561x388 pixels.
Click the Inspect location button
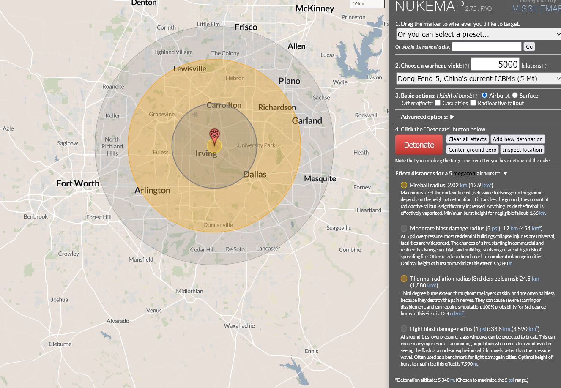coord(522,150)
